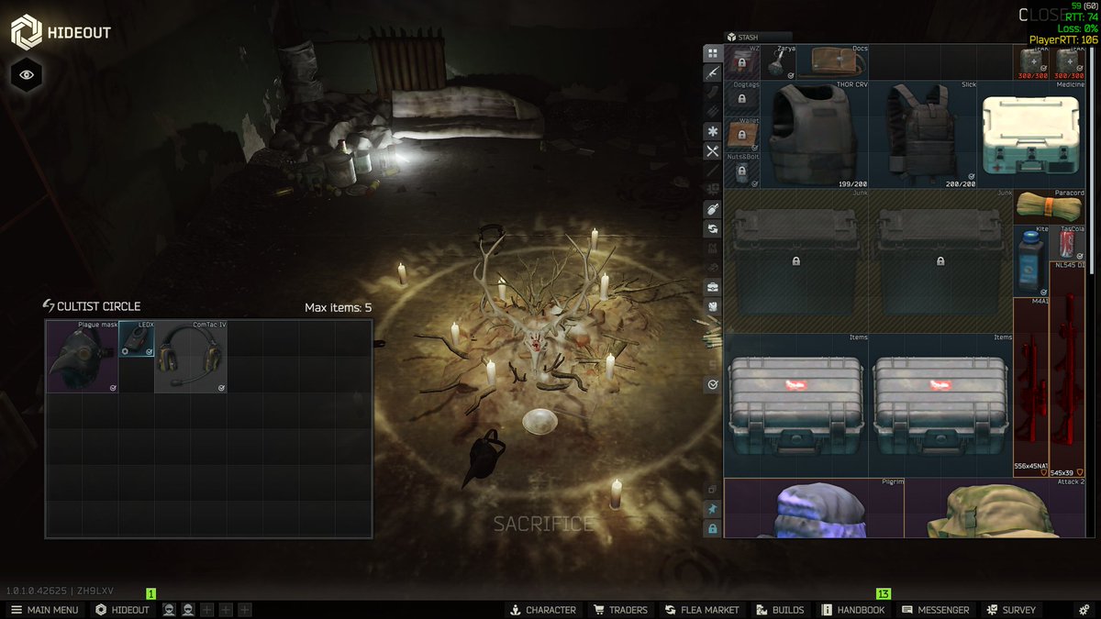Select the Medicine case
The width and height of the screenshot is (1101, 619).
pos(1031,134)
